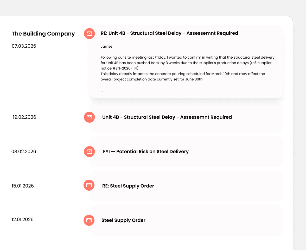
Task: Open the Unit 4B - Structural Steel Delay email
Action: tap(167, 117)
